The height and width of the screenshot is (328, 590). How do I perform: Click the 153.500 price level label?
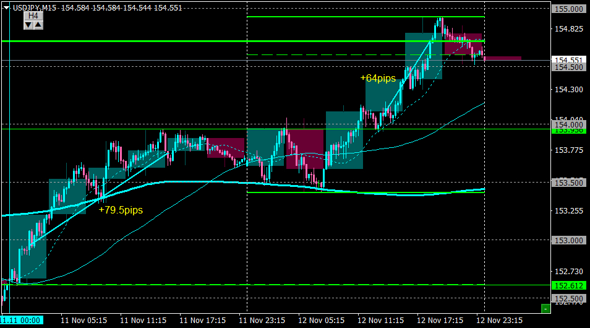pos(569,183)
